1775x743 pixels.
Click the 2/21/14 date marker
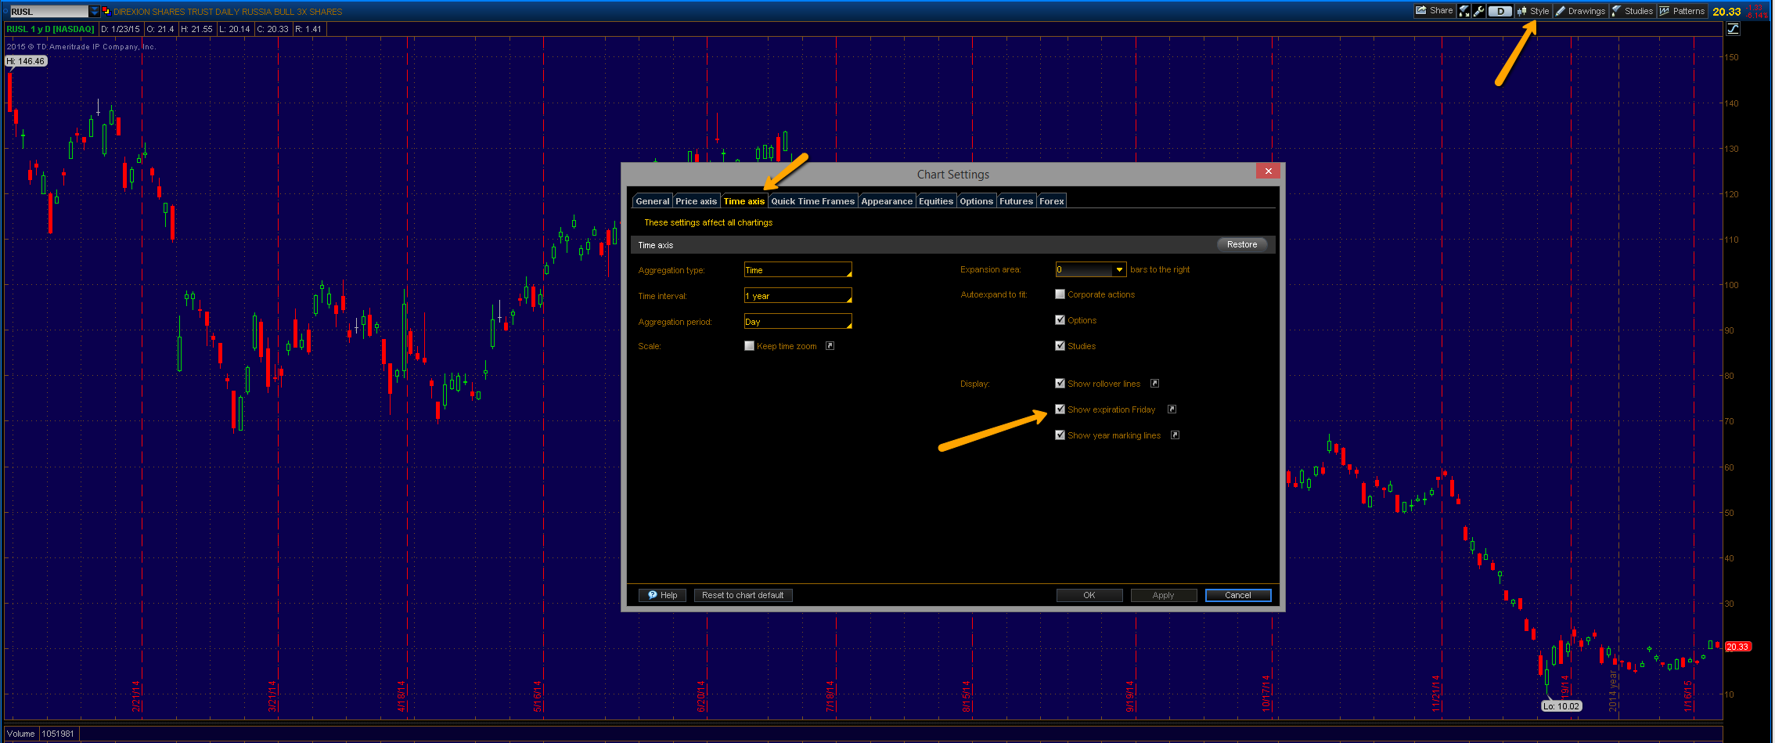click(x=135, y=696)
